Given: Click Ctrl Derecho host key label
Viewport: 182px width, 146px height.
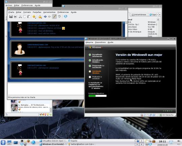Looking at the screenshot, I should (168, 115).
